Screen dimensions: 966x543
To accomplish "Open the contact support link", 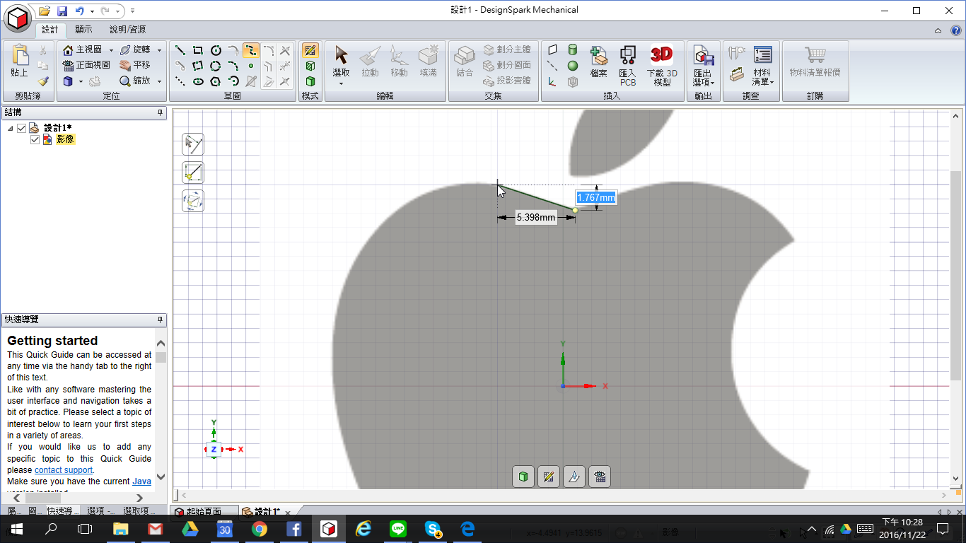I will pos(64,470).
